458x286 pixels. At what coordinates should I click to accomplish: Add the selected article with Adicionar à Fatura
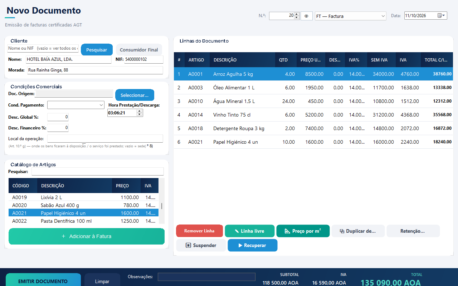coord(87,236)
